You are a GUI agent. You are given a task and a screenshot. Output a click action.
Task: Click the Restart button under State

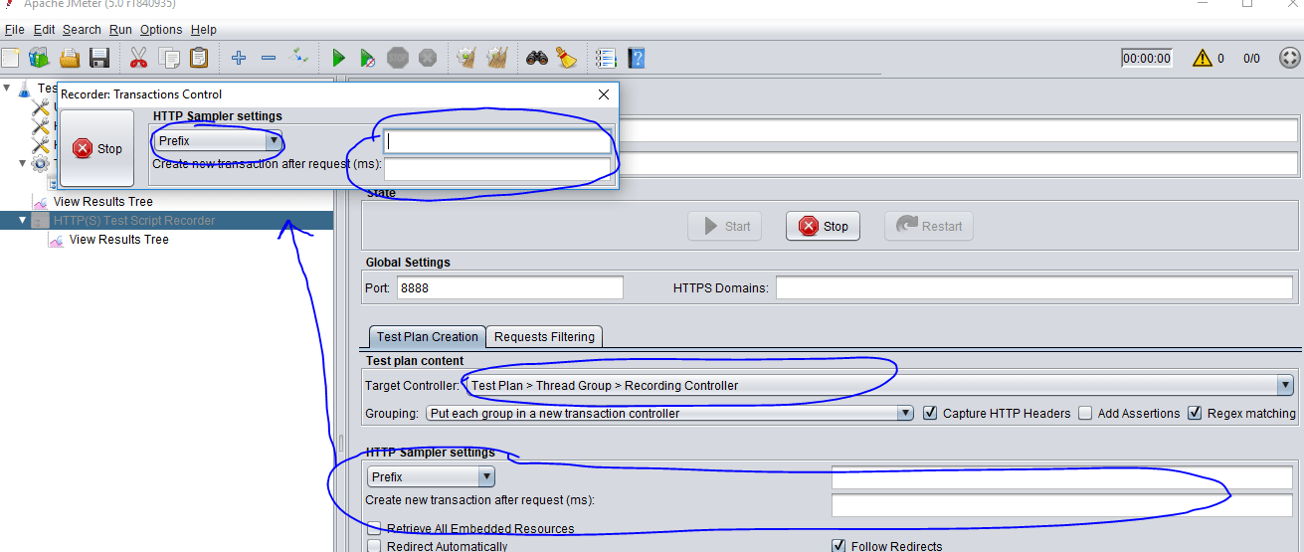tap(929, 226)
